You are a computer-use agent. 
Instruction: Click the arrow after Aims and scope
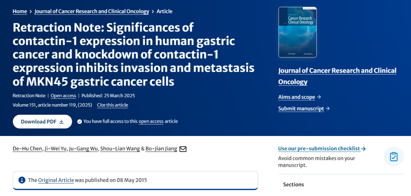click(x=319, y=97)
